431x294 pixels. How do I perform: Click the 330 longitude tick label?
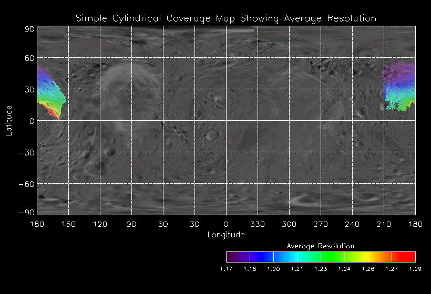(x=258, y=224)
